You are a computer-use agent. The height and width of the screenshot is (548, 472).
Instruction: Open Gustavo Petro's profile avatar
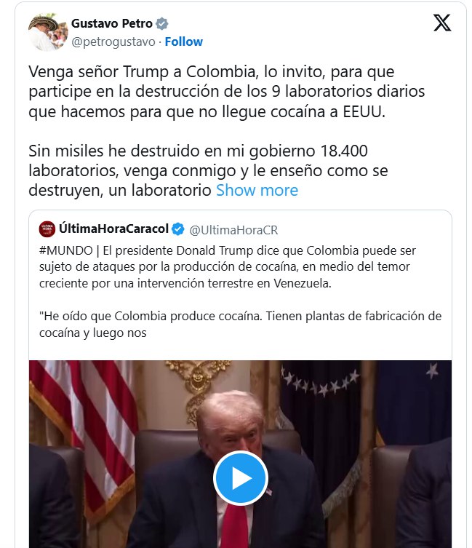pyautogui.click(x=48, y=32)
